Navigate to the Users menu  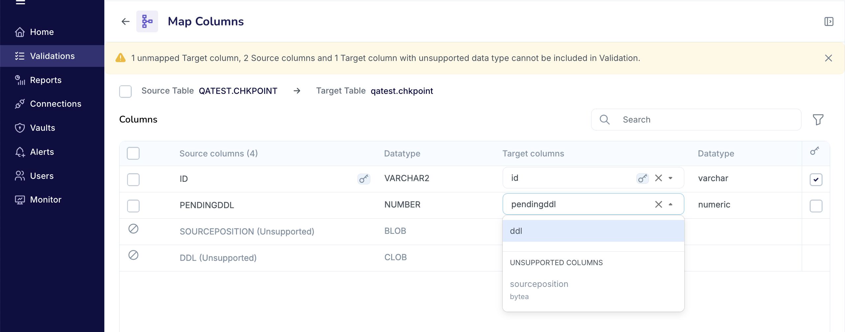[x=42, y=176]
